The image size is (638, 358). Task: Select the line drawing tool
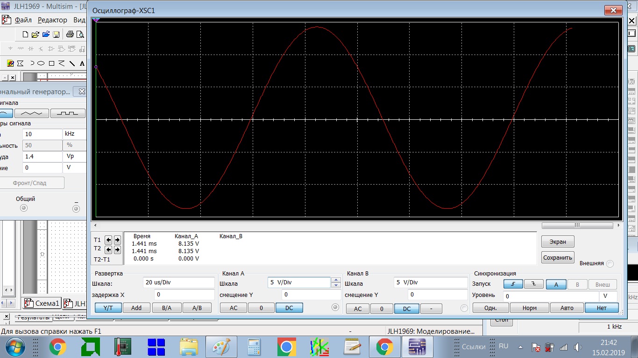coord(72,63)
